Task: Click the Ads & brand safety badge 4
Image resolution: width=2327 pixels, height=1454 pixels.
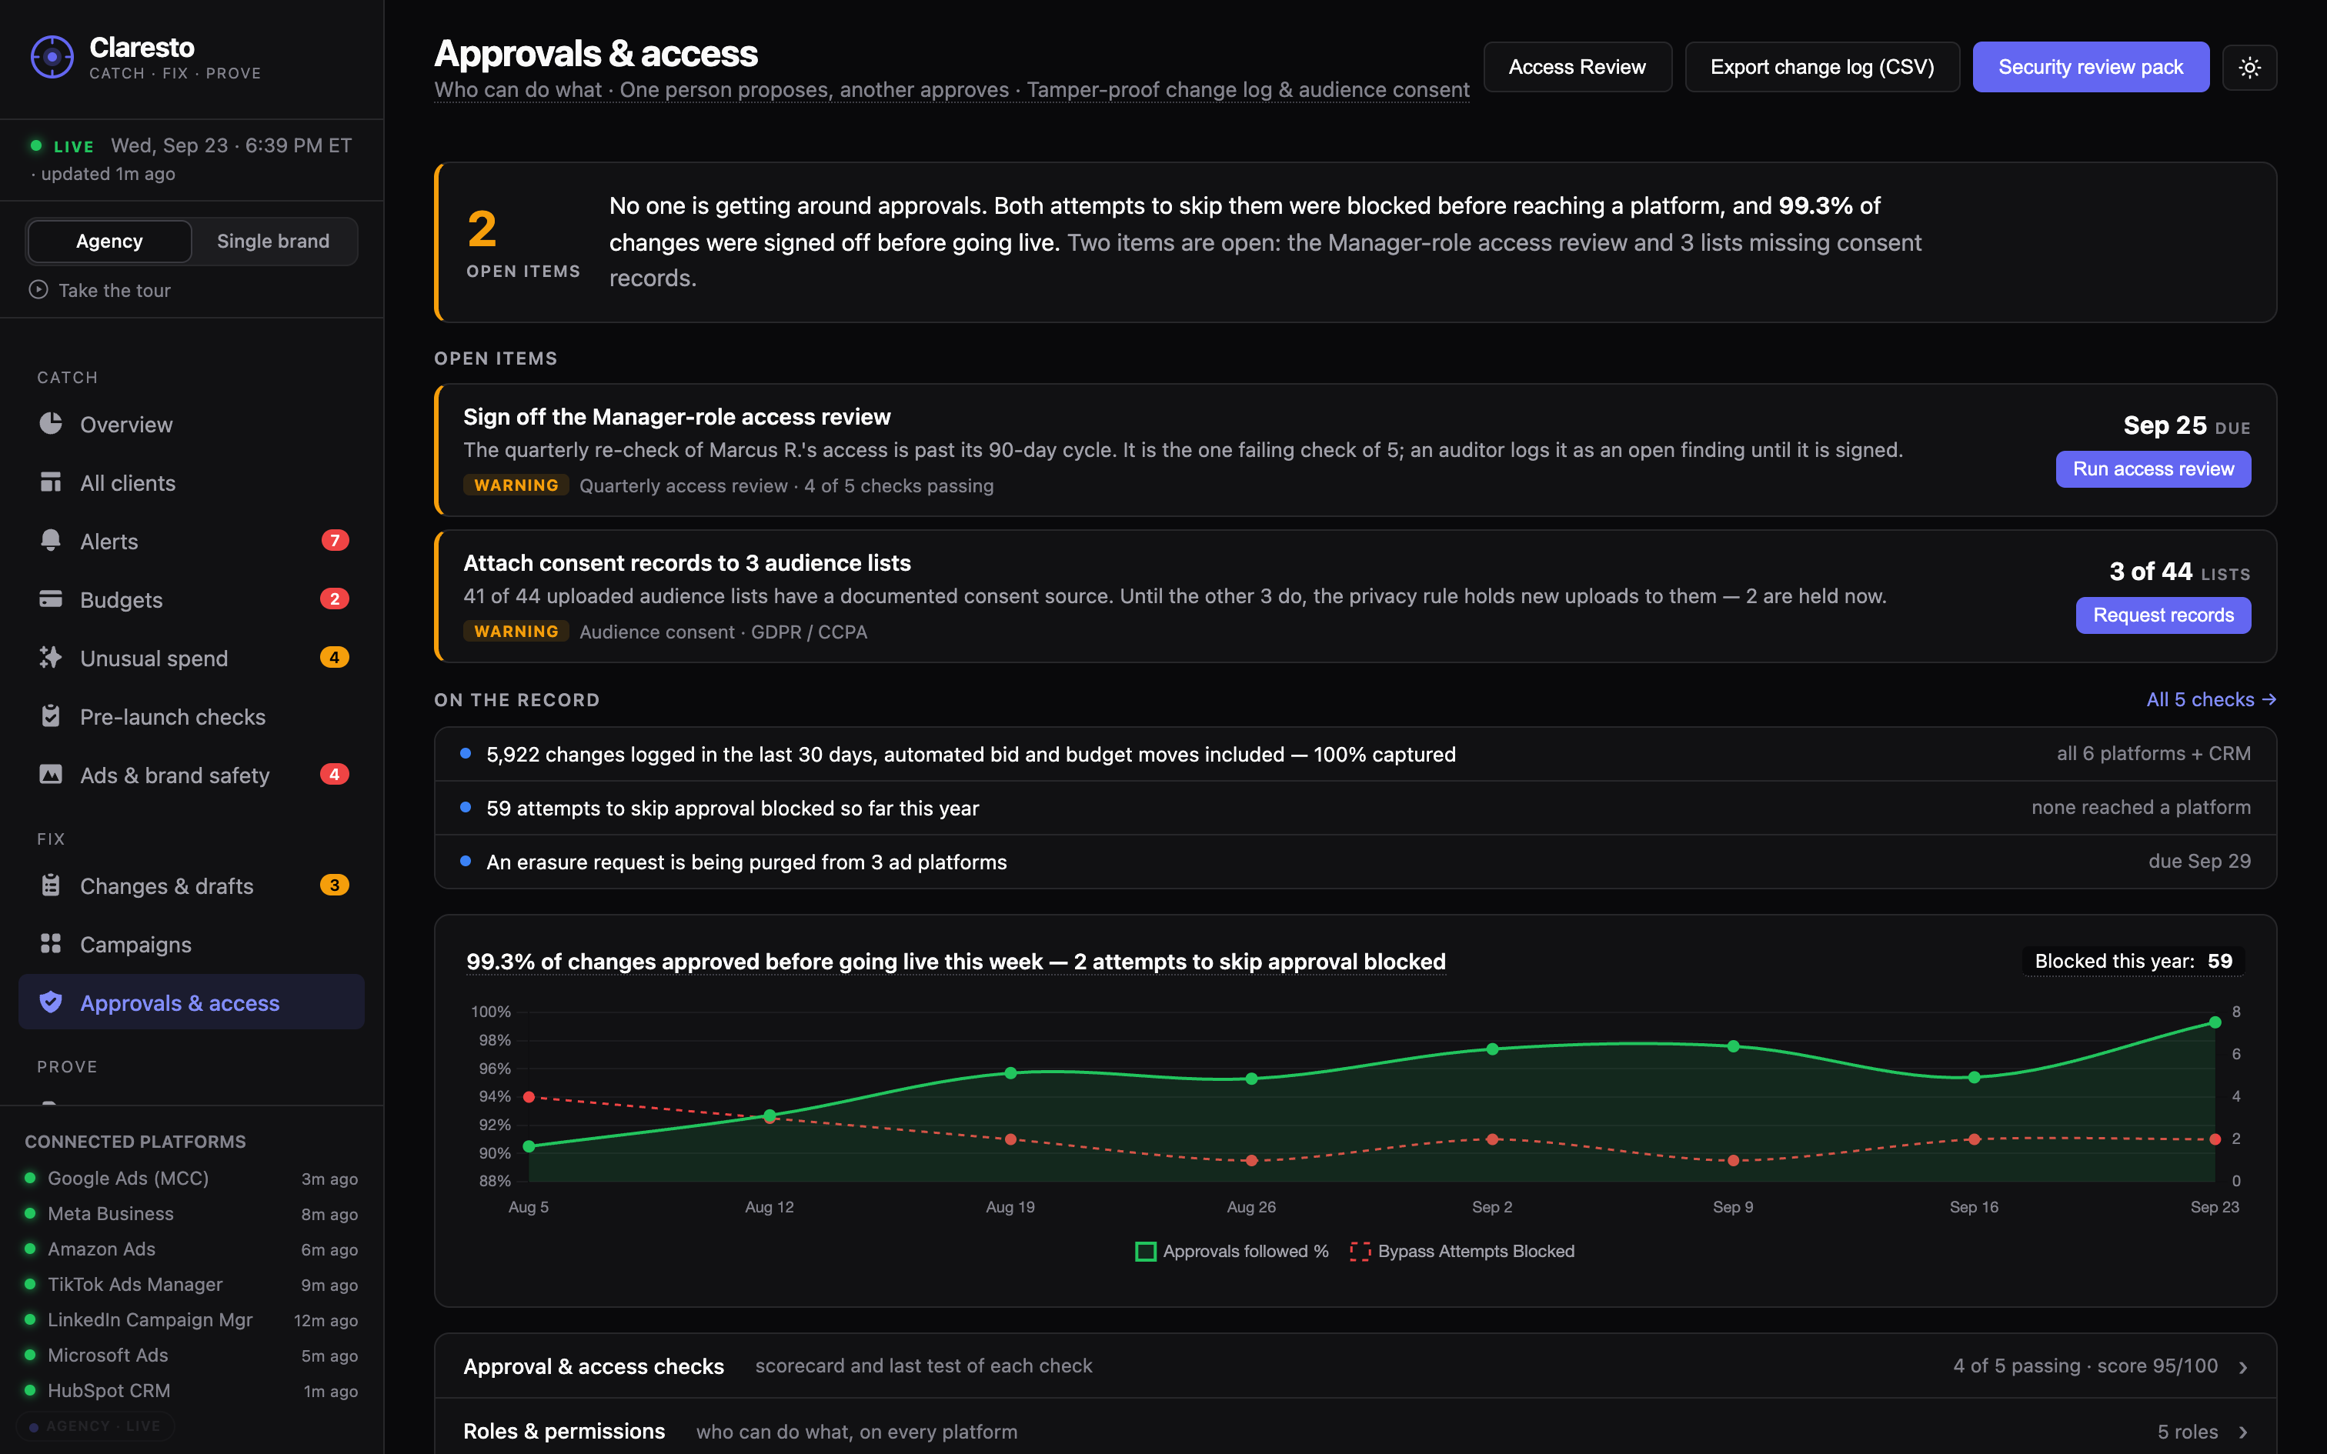Action: [x=335, y=774]
